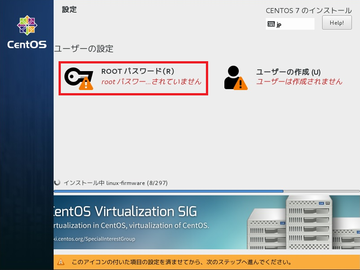Click the インストール中 linux-firmware (8/297) status
Image resolution: width=360 pixels, height=270 pixels.
click(115, 183)
